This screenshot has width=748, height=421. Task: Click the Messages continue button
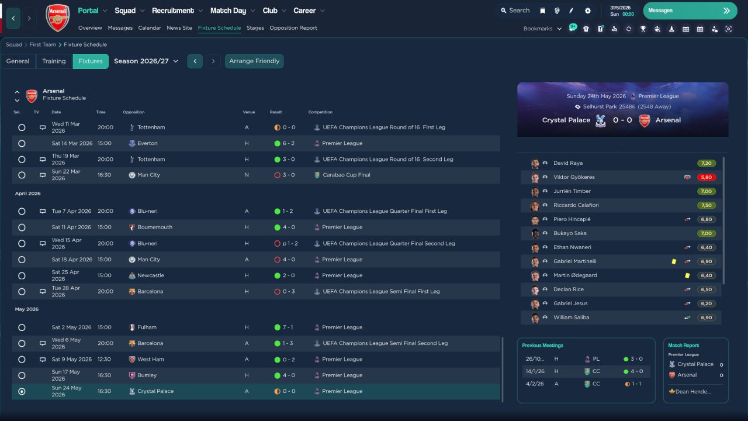[x=689, y=11]
